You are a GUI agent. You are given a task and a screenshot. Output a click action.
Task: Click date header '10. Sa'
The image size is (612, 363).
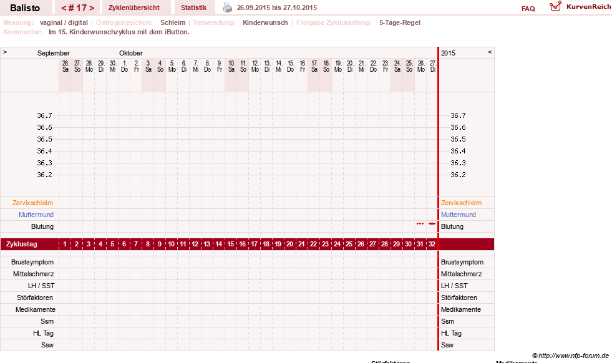click(231, 66)
